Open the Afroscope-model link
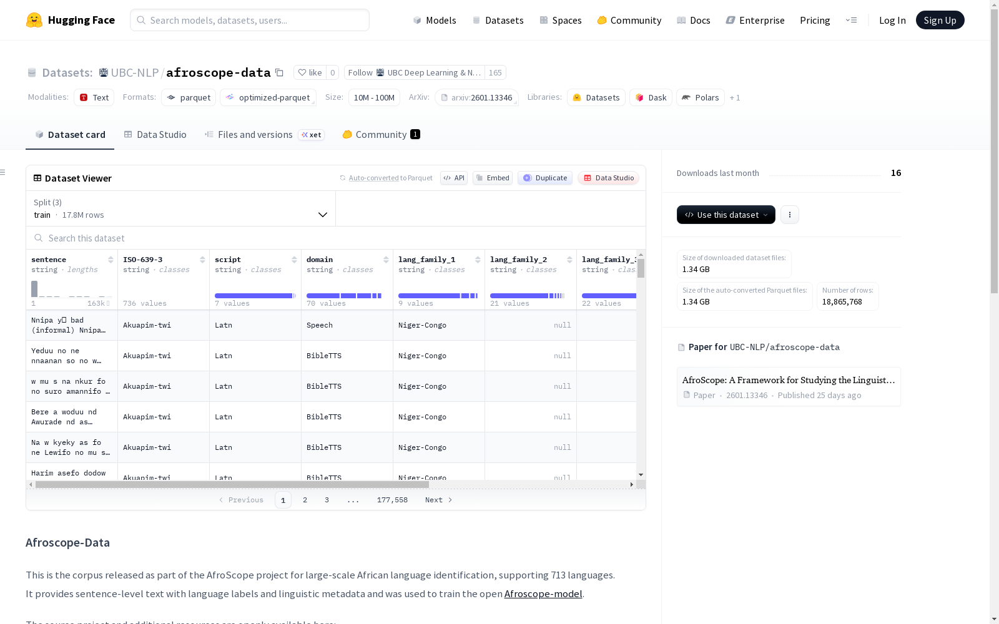Image resolution: width=999 pixels, height=624 pixels. [543, 593]
